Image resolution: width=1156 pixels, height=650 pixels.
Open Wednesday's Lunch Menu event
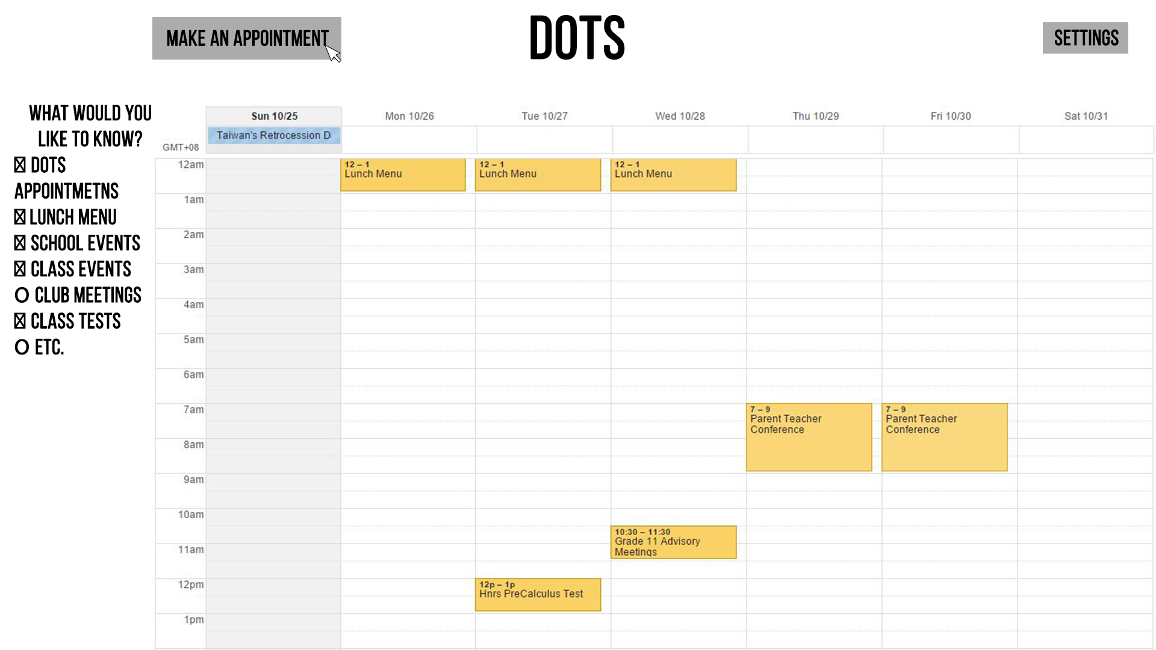pyautogui.click(x=673, y=175)
